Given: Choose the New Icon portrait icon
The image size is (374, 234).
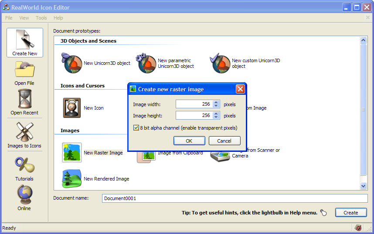Looking at the screenshot, I should [x=72, y=108].
